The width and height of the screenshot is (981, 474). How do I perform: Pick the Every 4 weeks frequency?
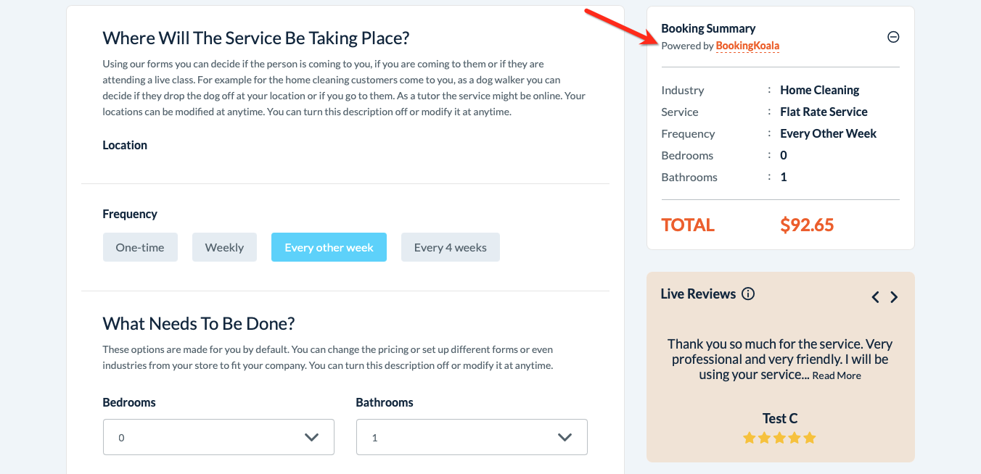click(x=450, y=247)
